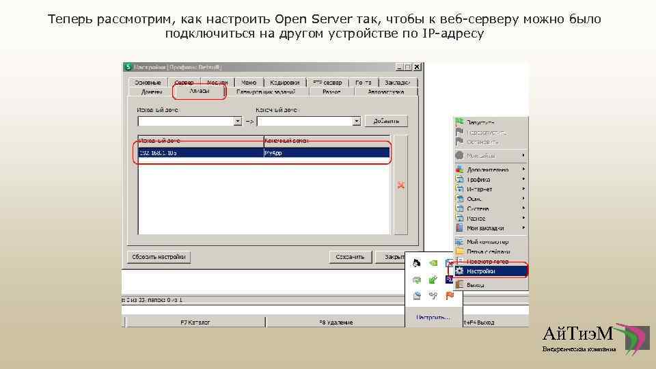Switch to the Закладки tab
The width and height of the screenshot is (656, 369).
tap(398, 83)
